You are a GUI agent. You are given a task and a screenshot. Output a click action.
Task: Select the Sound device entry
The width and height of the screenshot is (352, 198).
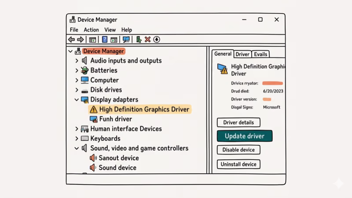click(x=117, y=168)
